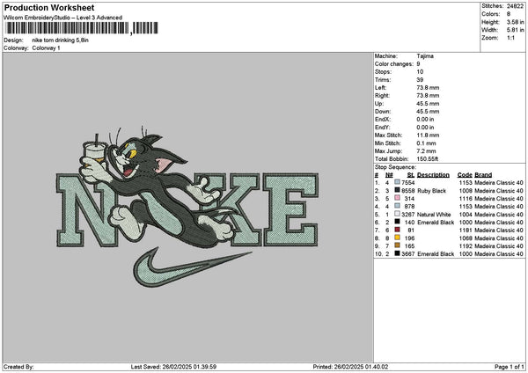Click the '45.5 mm' value next to Up

tap(428, 103)
